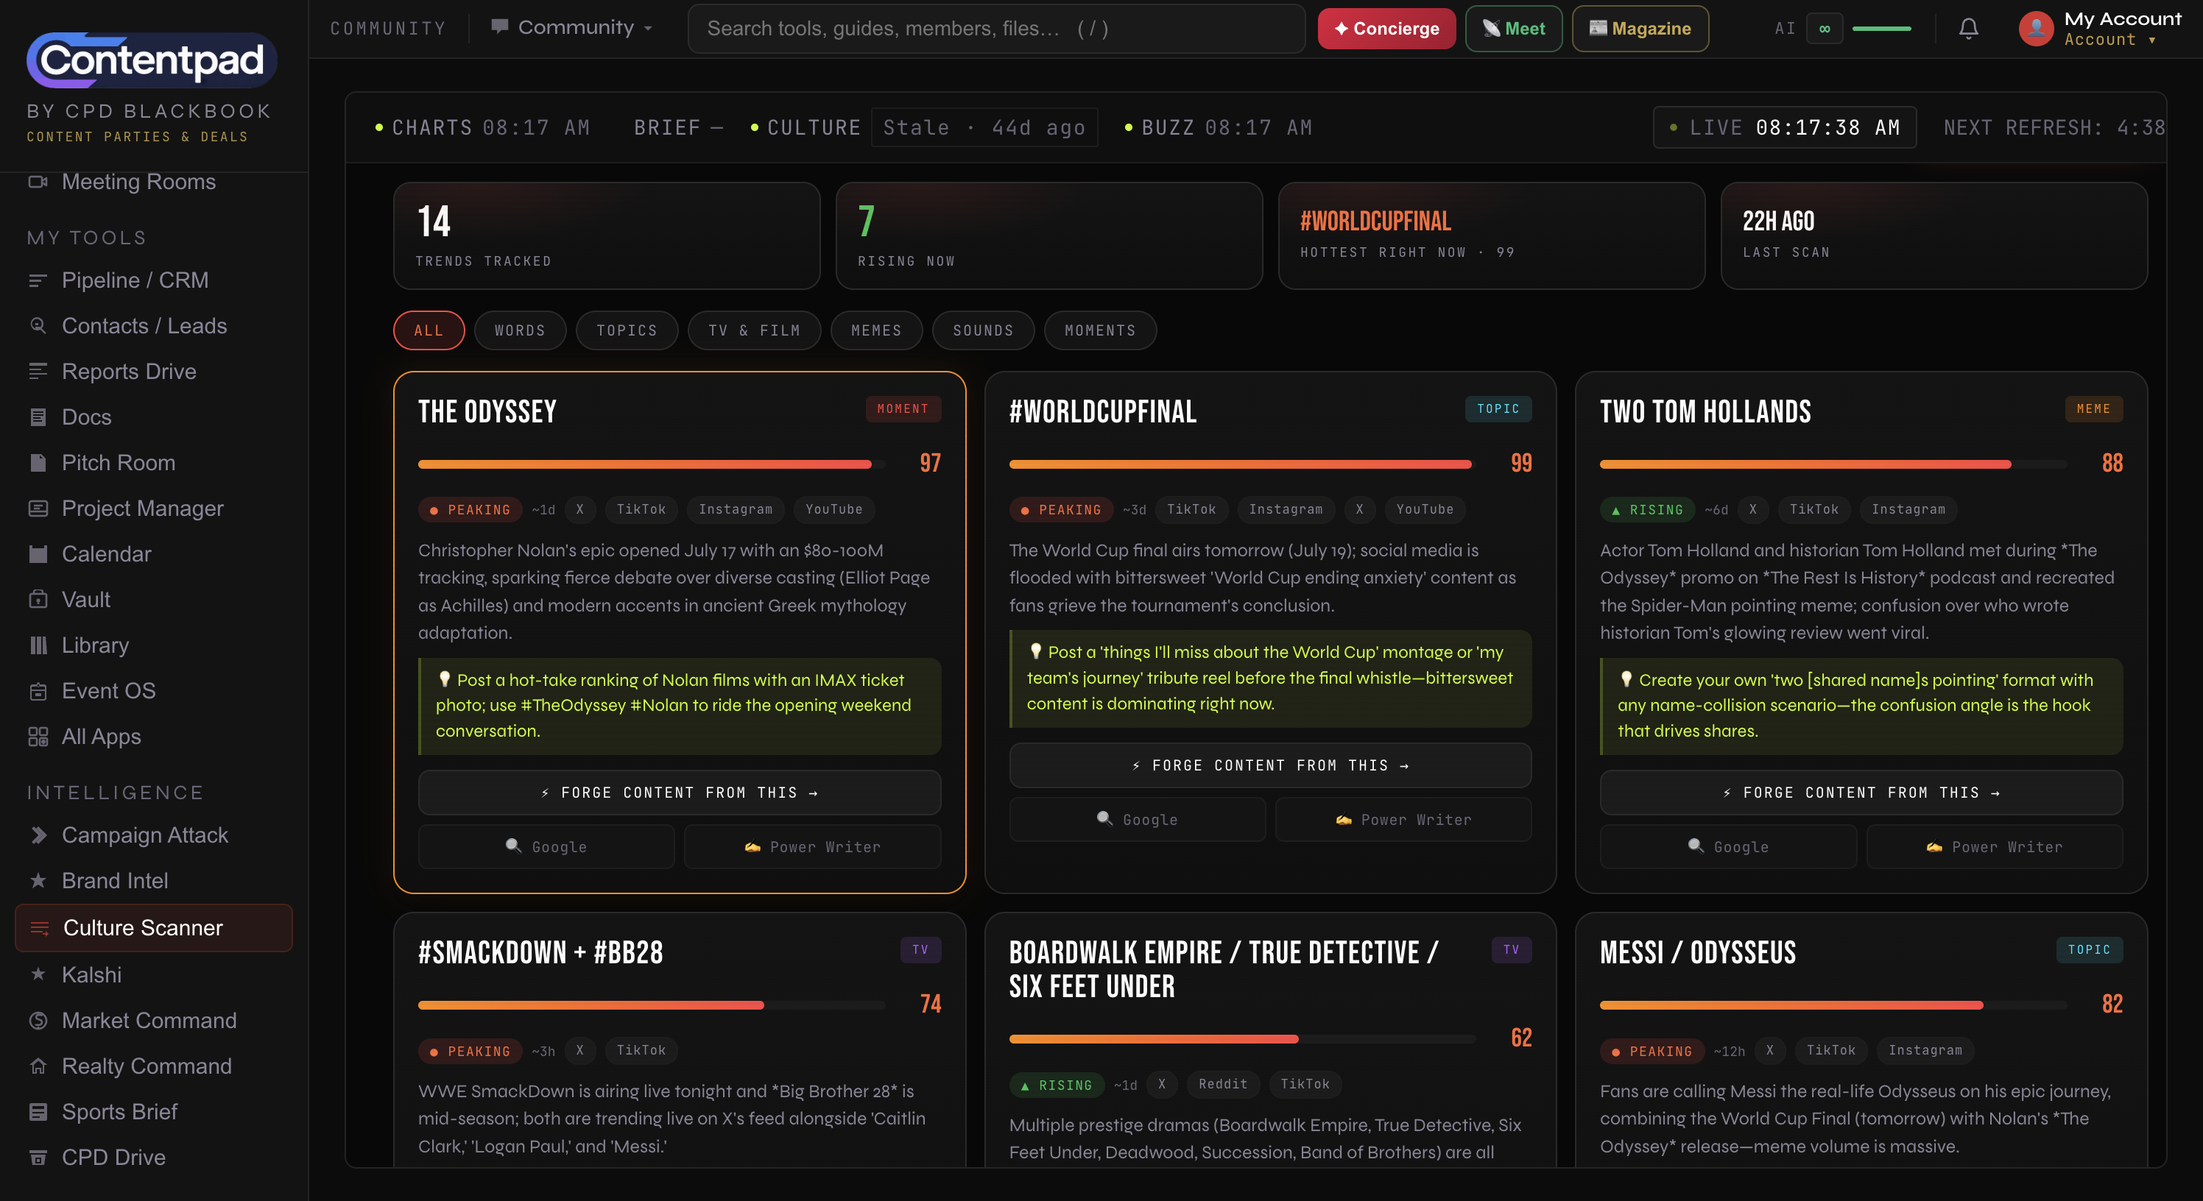Click the AI infinity badge
This screenshot has width=2203, height=1201.
tap(1824, 29)
